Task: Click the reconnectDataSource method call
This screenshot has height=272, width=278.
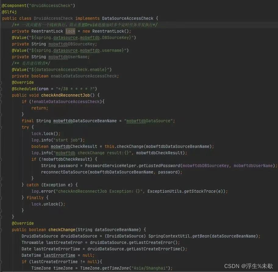Action: 64,172
